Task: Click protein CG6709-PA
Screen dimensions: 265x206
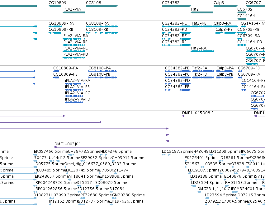Action: point(240,78)
